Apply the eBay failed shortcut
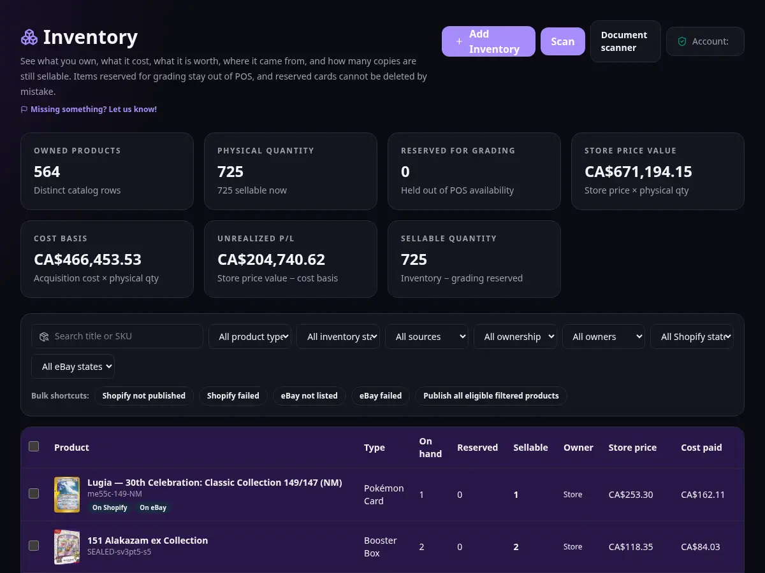Screen dimensions: 765x573 (x=381, y=396)
